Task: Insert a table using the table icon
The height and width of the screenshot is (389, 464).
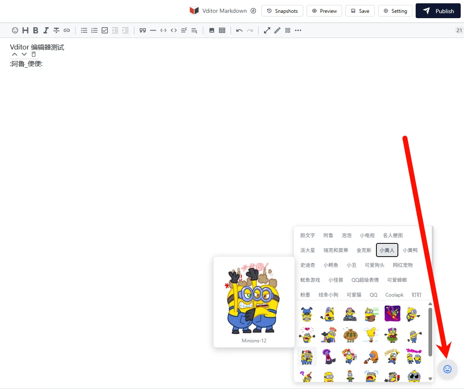Action: click(x=222, y=30)
